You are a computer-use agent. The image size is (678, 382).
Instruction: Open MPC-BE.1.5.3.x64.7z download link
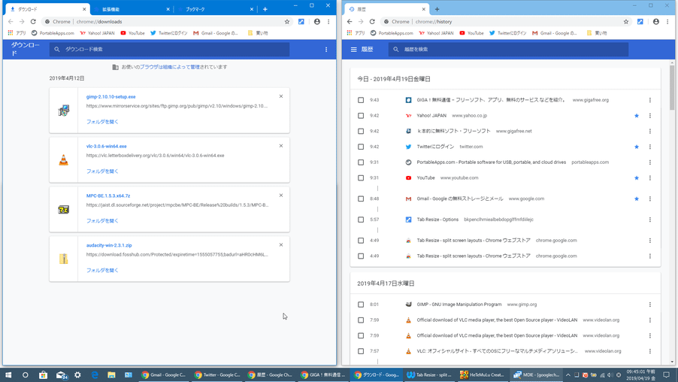click(x=108, y=196)
